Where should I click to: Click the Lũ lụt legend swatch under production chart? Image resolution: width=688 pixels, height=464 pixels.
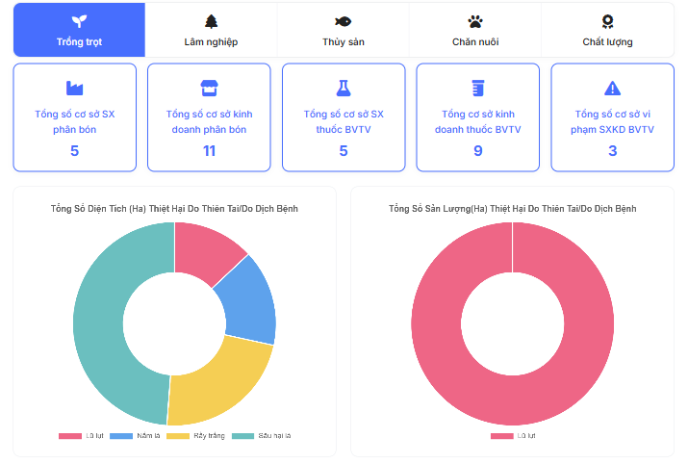502,436
